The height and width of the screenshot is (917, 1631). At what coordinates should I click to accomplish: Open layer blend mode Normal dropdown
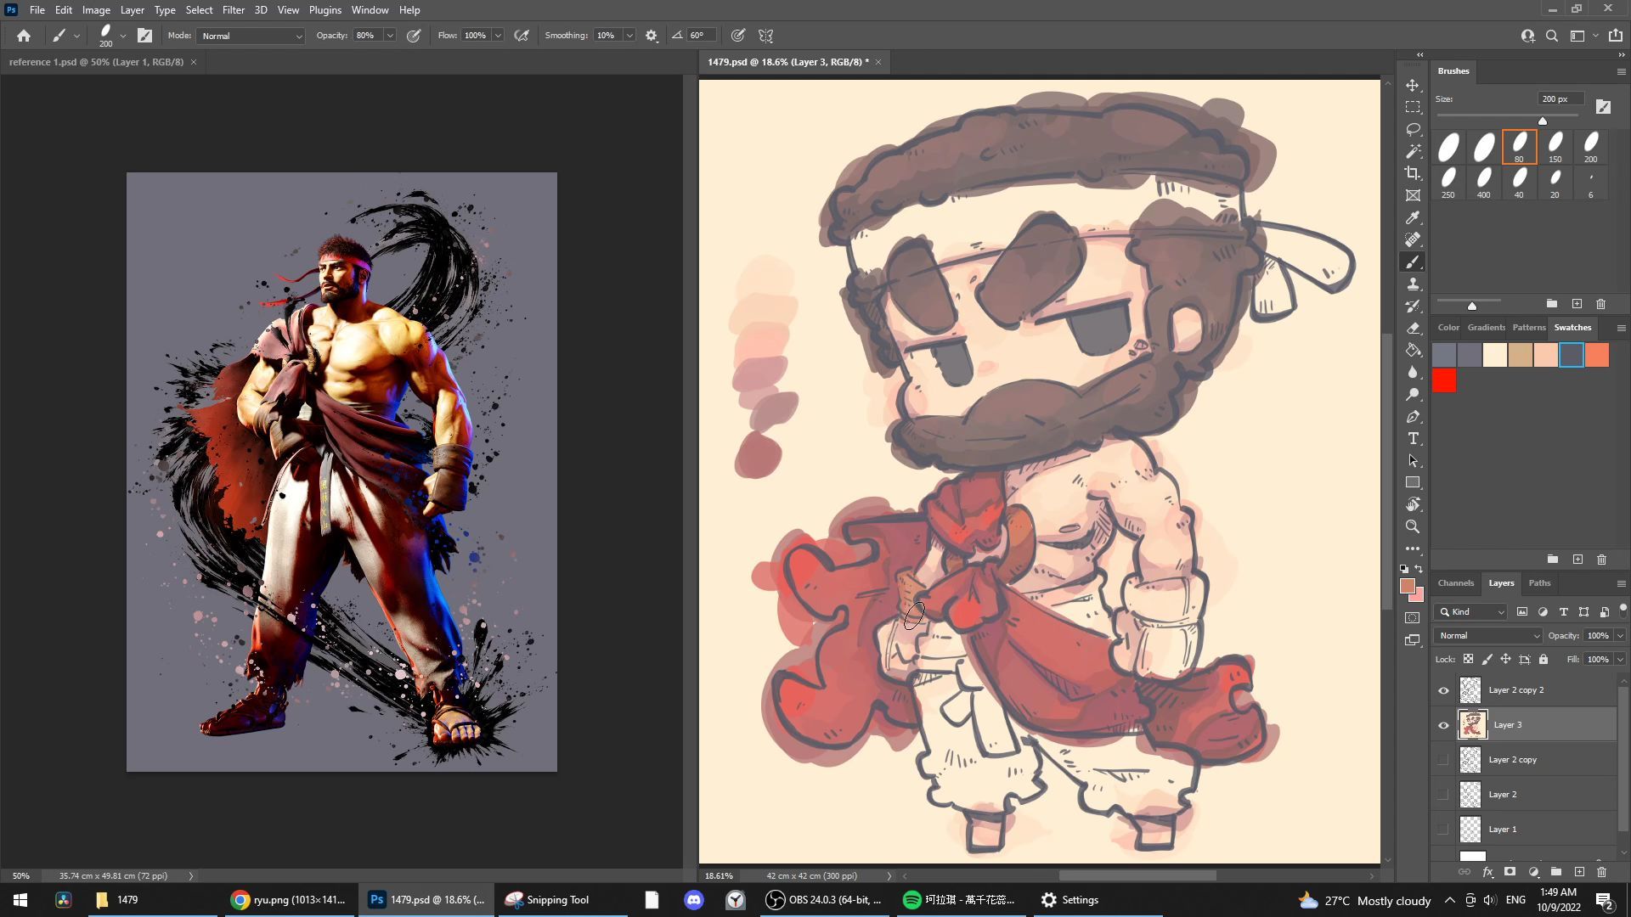(1488, 636)
